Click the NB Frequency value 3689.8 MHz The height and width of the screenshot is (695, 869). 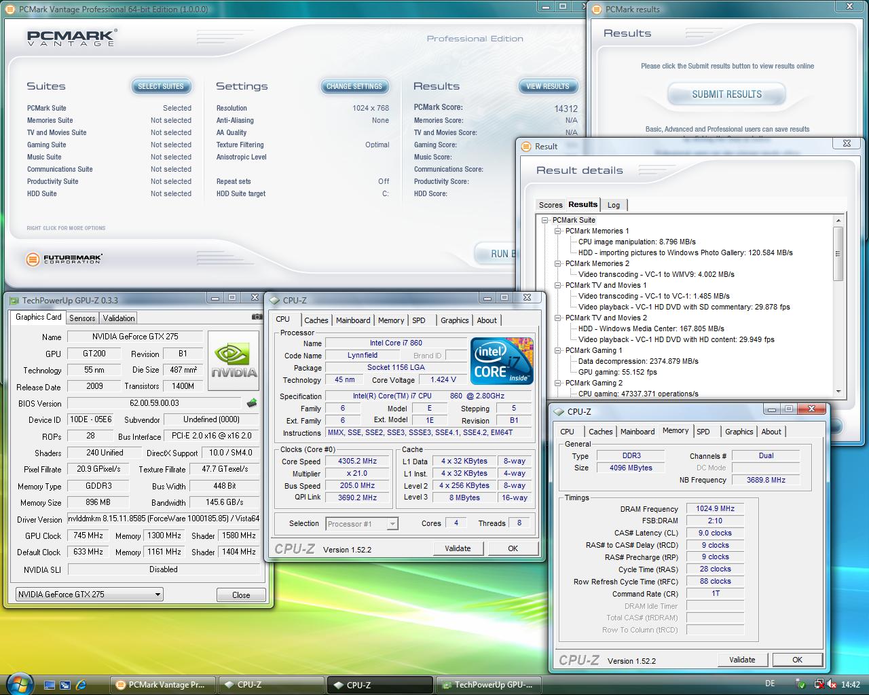pos(766,480)
